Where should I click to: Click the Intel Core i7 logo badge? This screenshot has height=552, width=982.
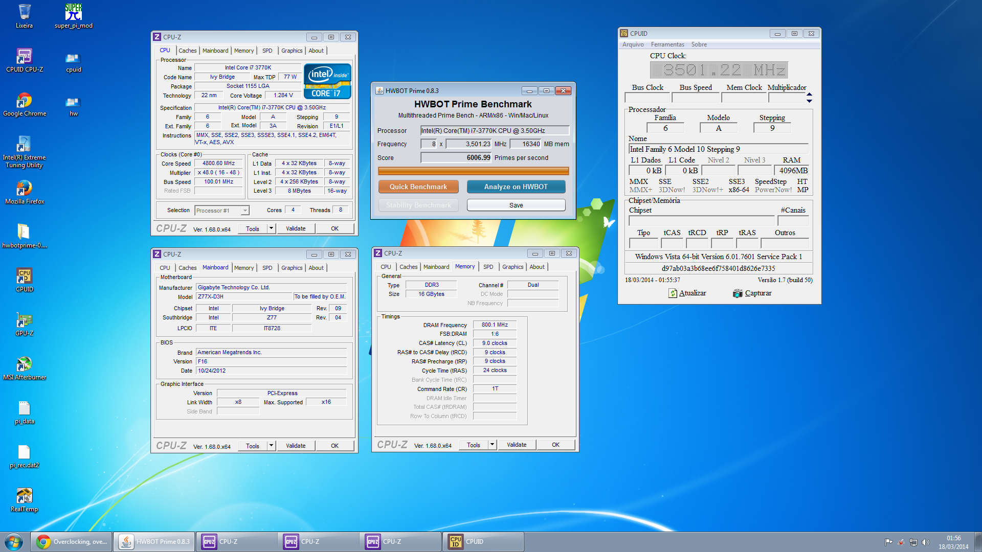(x=327, y=81)
